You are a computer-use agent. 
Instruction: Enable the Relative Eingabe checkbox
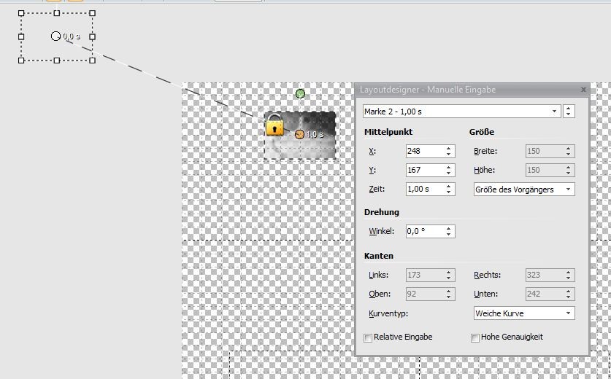[368, 337]
